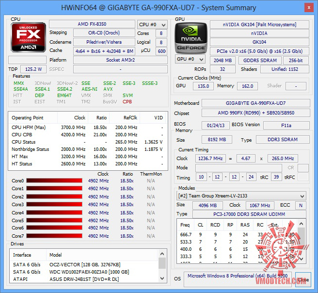Select the 400.0 frequency timing row
The height and width of the screenshot is (293, 318).
coord(237,249)
